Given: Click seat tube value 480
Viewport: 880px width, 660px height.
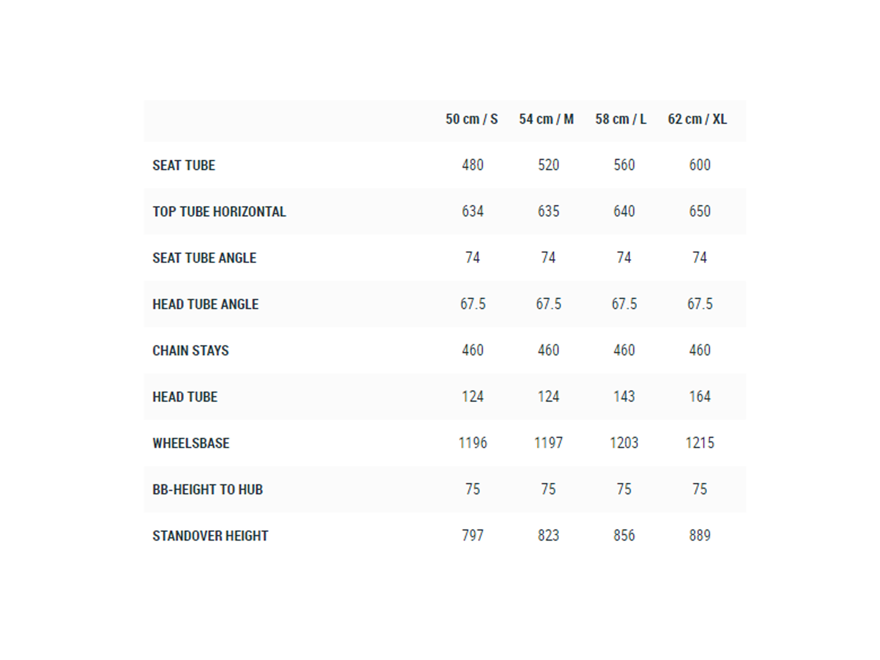Looking at the screenshot, I should tap(473, 165).
